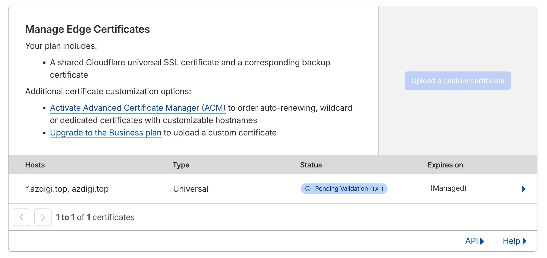Select the Type column header
The image size is (547, 258).
[x=181, y=165]
